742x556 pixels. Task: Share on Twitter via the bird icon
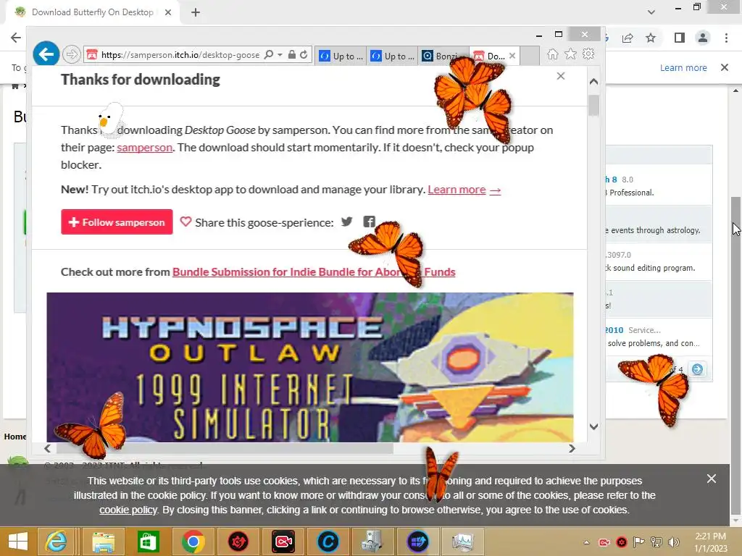pos(347,222)
